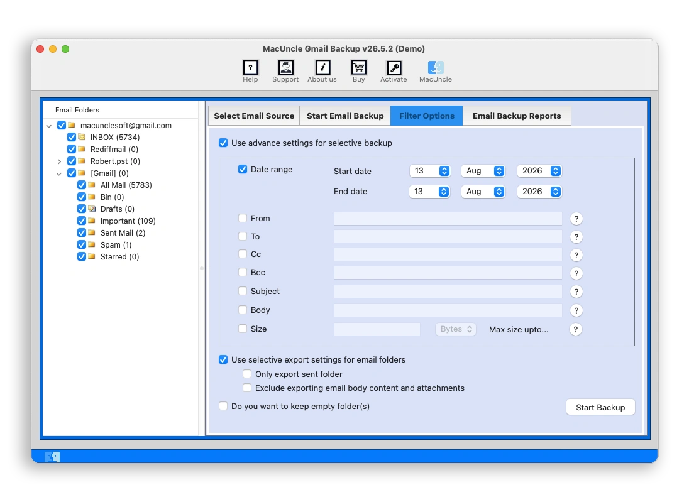Click the Subject text input field
Screen dimensions: 689x502
(x=448, y=292)
